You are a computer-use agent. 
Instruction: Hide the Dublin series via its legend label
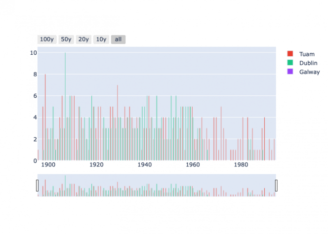(x=308, y=63)
